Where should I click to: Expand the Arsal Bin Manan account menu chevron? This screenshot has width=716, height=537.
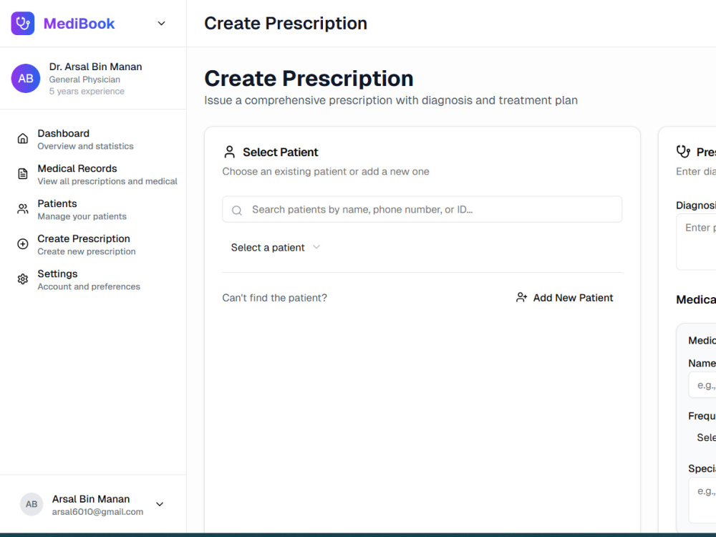[160, 505]
